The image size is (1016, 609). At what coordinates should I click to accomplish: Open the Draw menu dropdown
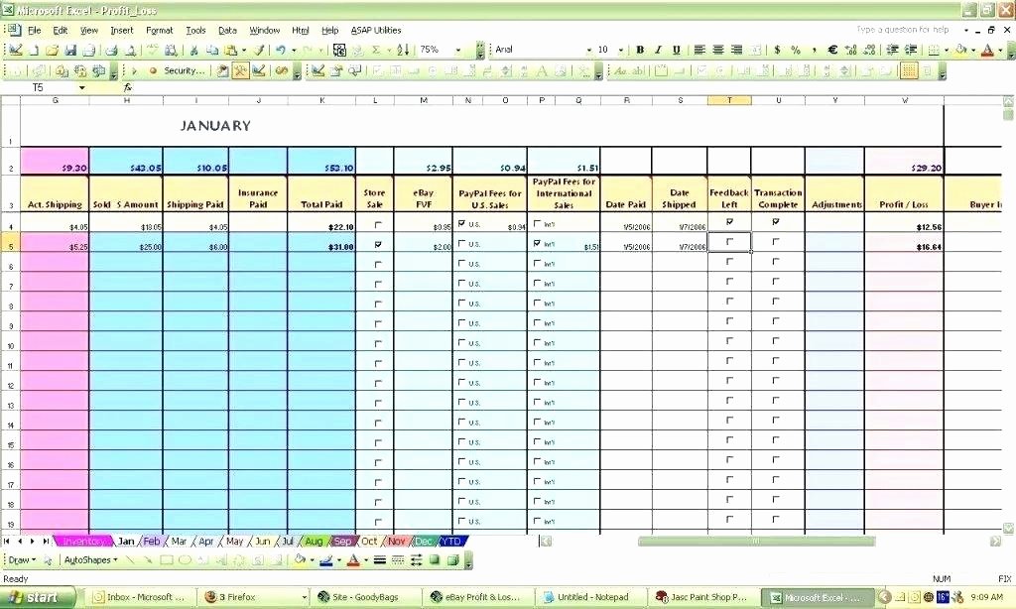(x=22, y=560)
